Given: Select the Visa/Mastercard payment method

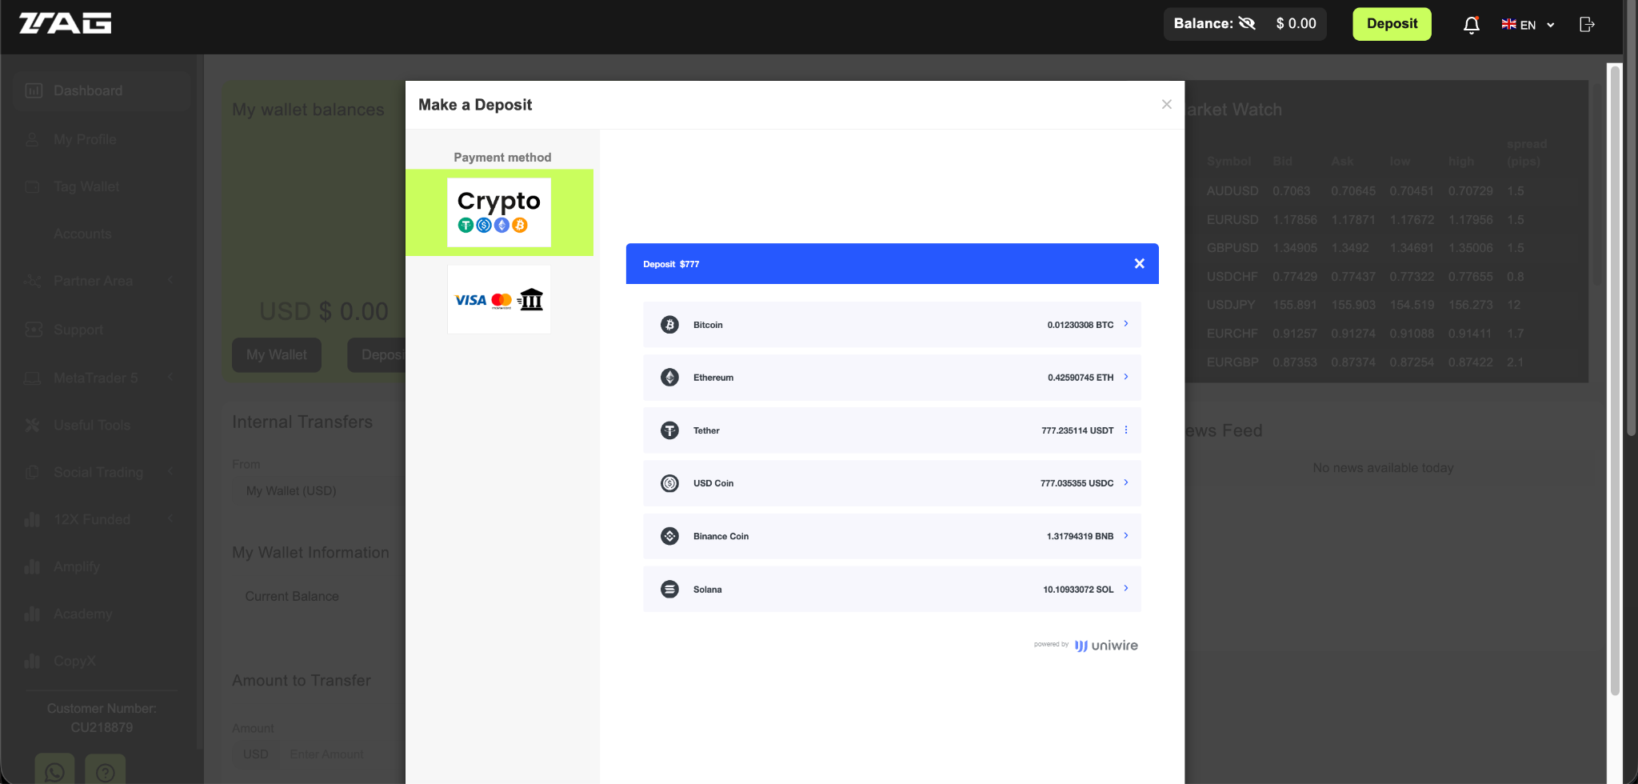Looking at the screenshot, I should click(497, 298).
